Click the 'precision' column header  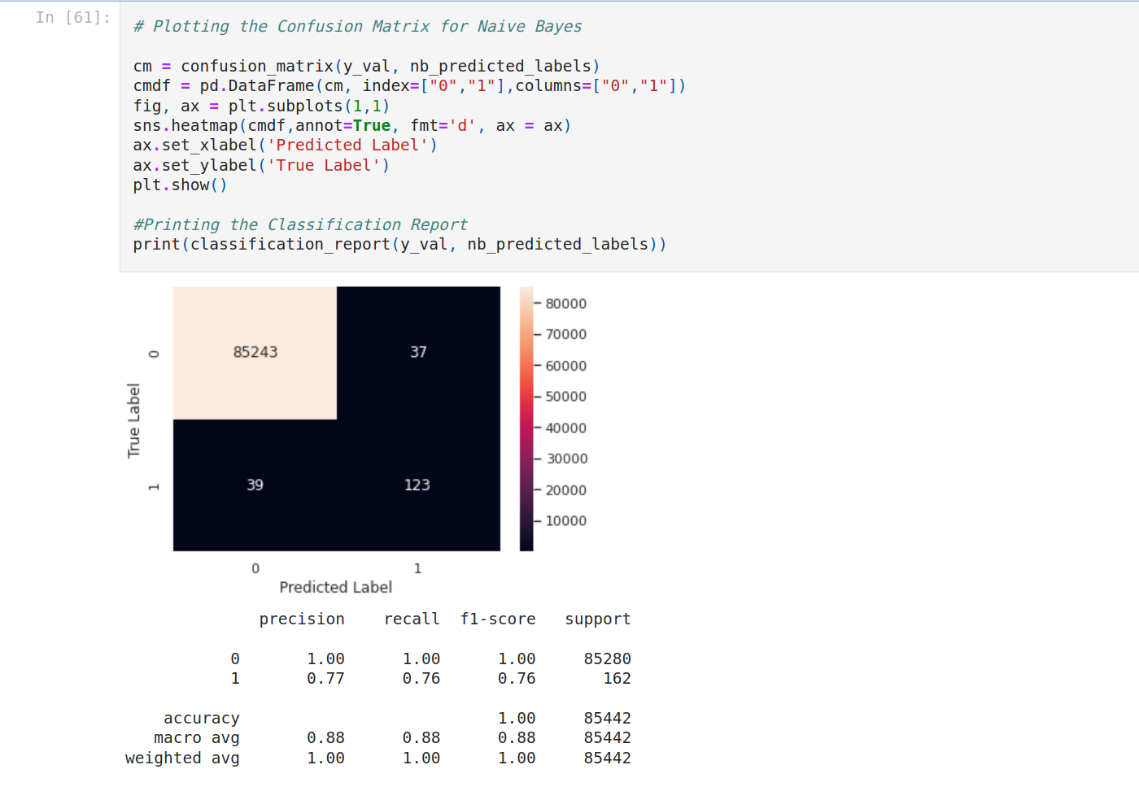point(302,619)
